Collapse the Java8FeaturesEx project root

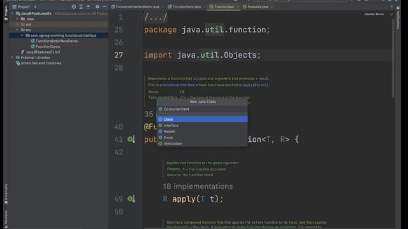12,13
